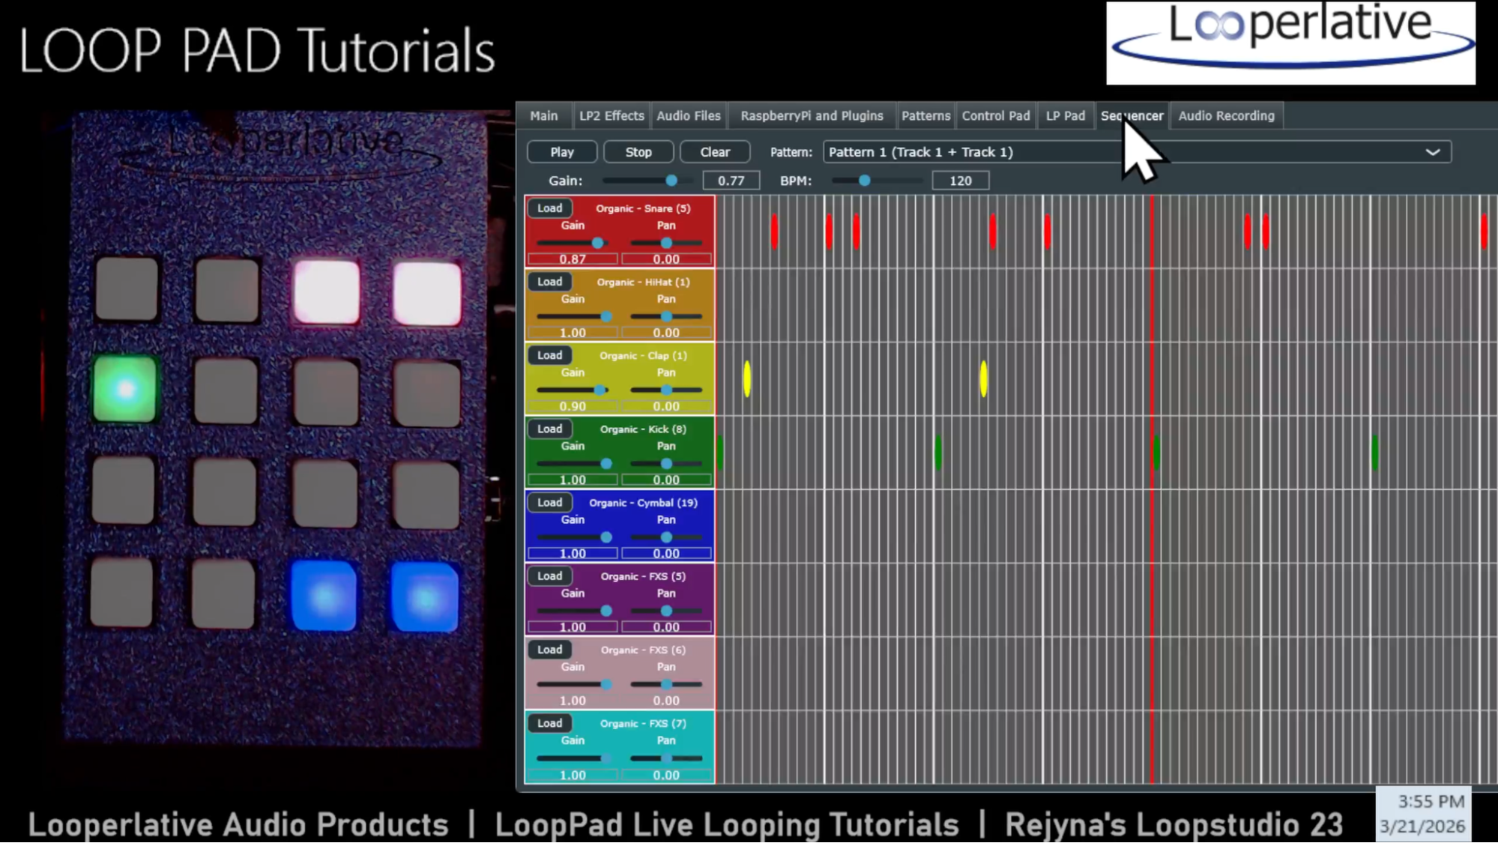1498x843 pixels.
Task: Click the Kick track Gain slider
Action: pos(573,463)
